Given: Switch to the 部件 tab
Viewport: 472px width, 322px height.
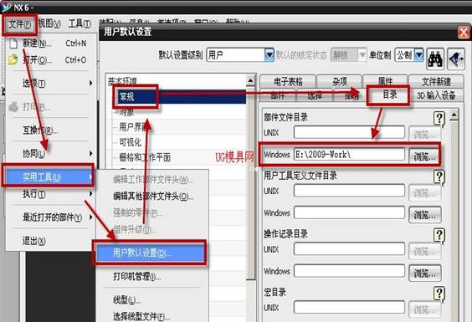Looking at the screenshot, I should coord(278,95).
